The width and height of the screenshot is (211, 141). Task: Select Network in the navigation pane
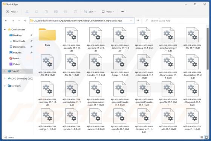[16, 86]
